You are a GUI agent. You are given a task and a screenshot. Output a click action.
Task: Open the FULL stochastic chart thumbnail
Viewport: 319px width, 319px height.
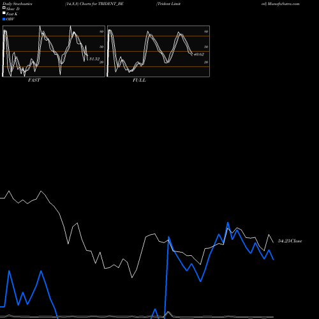coord(158,51)
